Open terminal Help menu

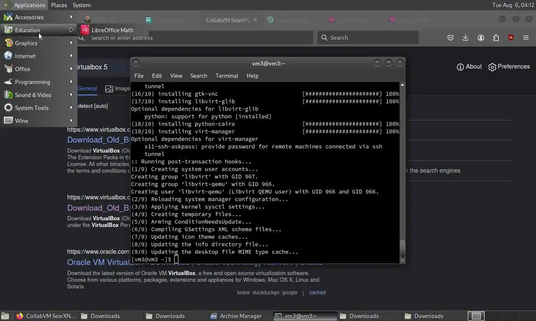[253, 76]
